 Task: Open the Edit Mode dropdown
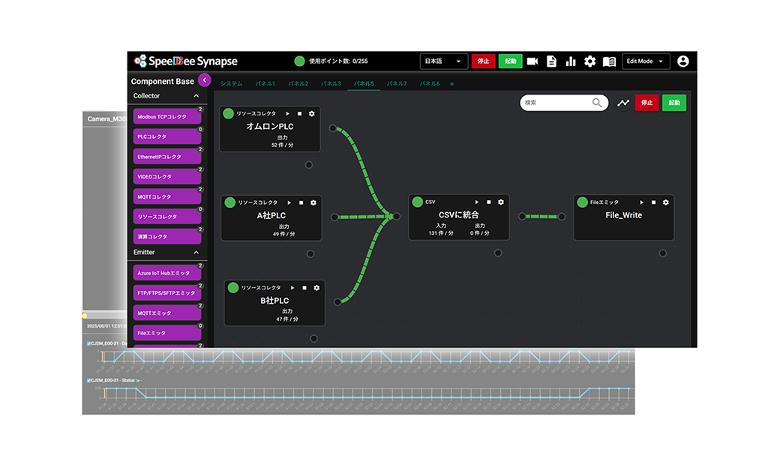(x=647, y=61)
